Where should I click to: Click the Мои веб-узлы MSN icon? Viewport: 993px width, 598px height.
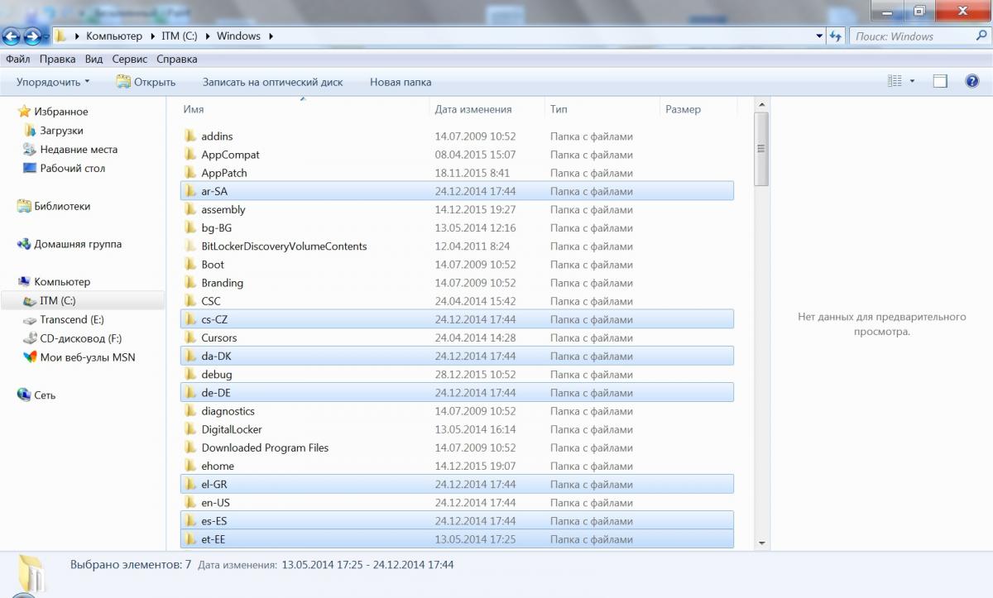point(30,357)
